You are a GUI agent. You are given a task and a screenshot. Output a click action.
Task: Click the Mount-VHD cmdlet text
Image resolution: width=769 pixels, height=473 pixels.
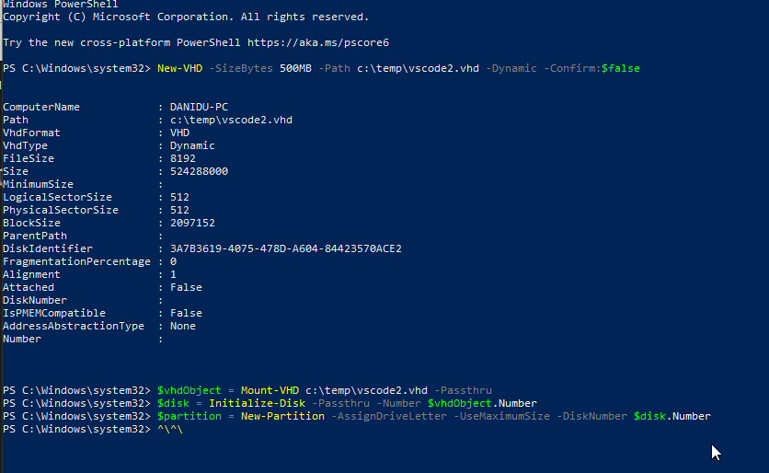coord(270,390)
